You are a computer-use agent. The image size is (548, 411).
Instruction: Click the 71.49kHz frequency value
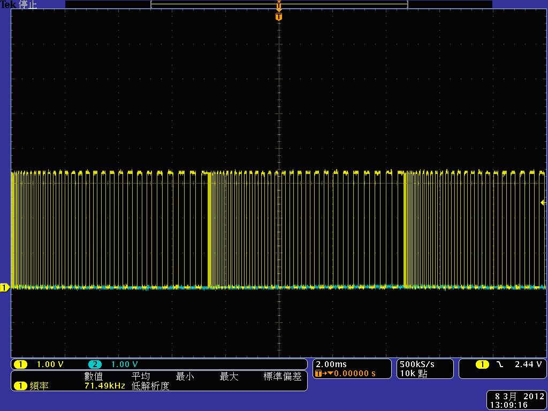point(105,386)
